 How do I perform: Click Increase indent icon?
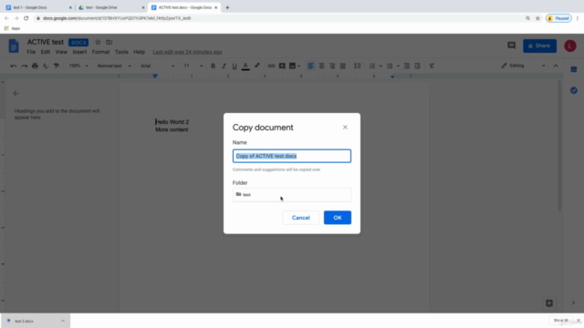click(418, 66)
